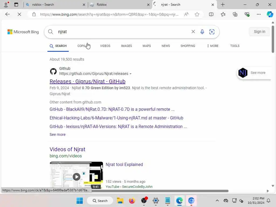Open the browser profile icon
The height and width of the screenshot is (207, 276).
6,5
